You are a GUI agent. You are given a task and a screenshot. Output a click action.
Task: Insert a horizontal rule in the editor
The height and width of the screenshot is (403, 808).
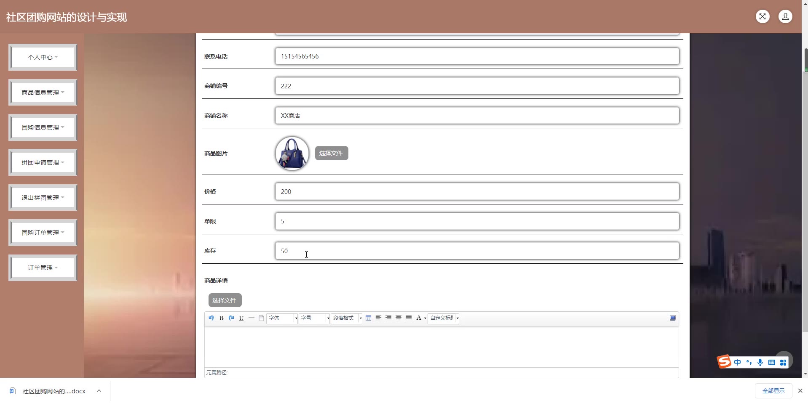[x=251, y=318]
